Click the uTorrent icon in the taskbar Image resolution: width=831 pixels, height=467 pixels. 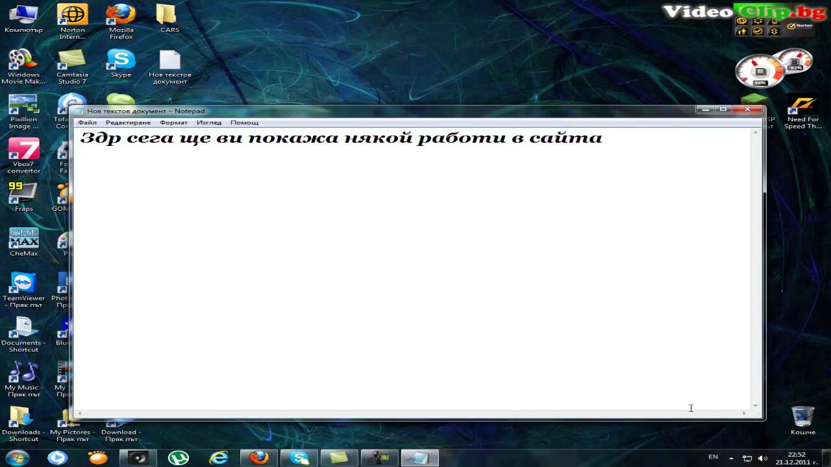pos(179,458)
